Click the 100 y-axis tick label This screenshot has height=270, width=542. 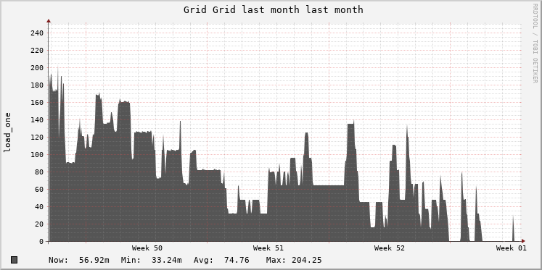point(36,154)
